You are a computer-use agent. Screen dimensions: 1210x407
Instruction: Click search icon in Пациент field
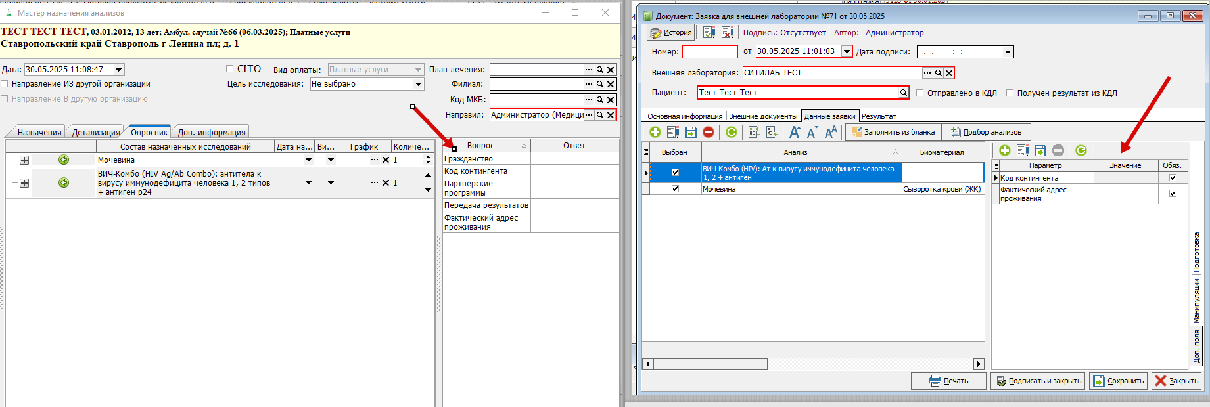(904, 93)
